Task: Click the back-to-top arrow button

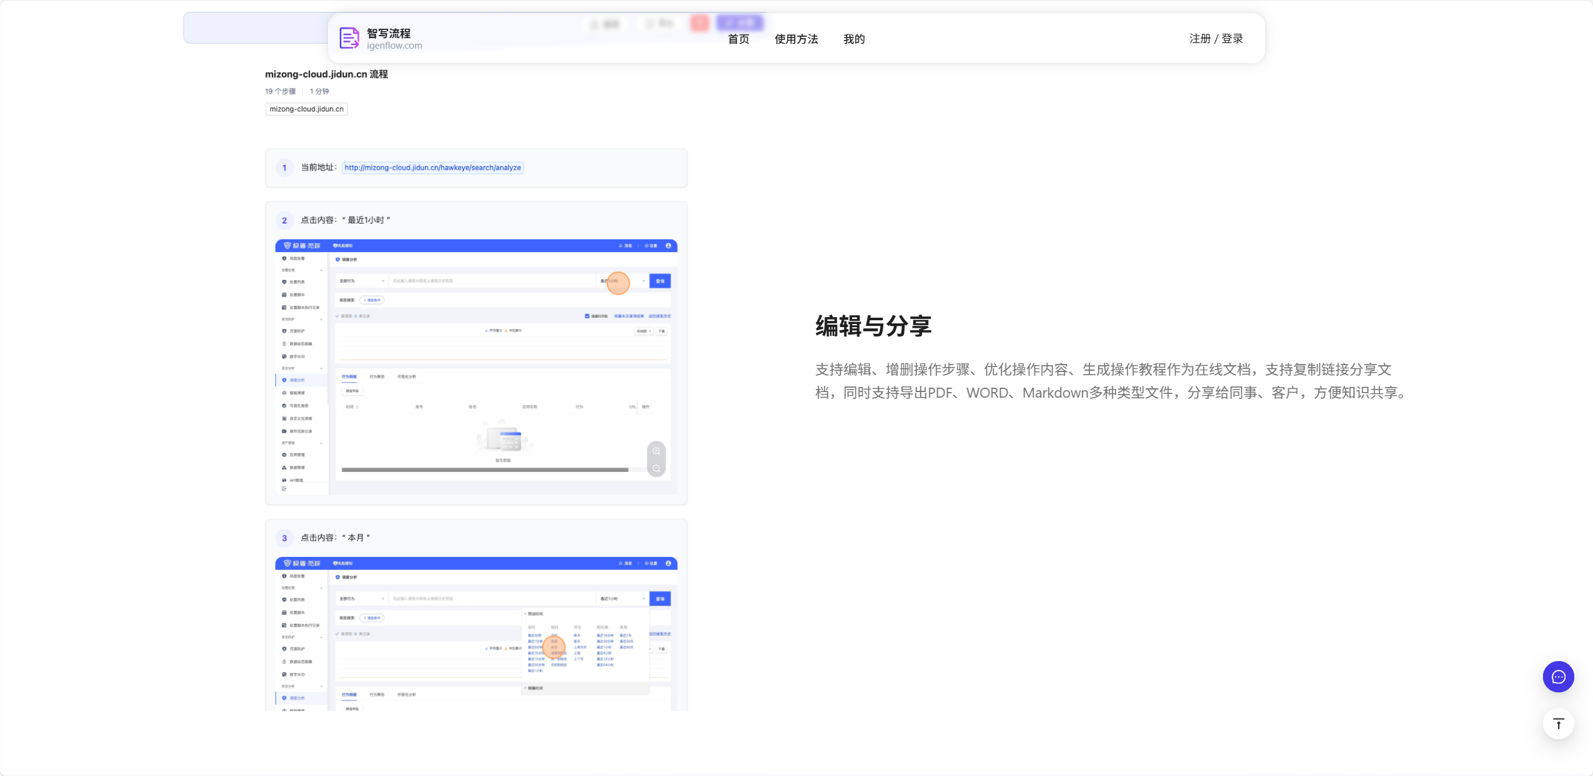Action: pos(1558,724)
